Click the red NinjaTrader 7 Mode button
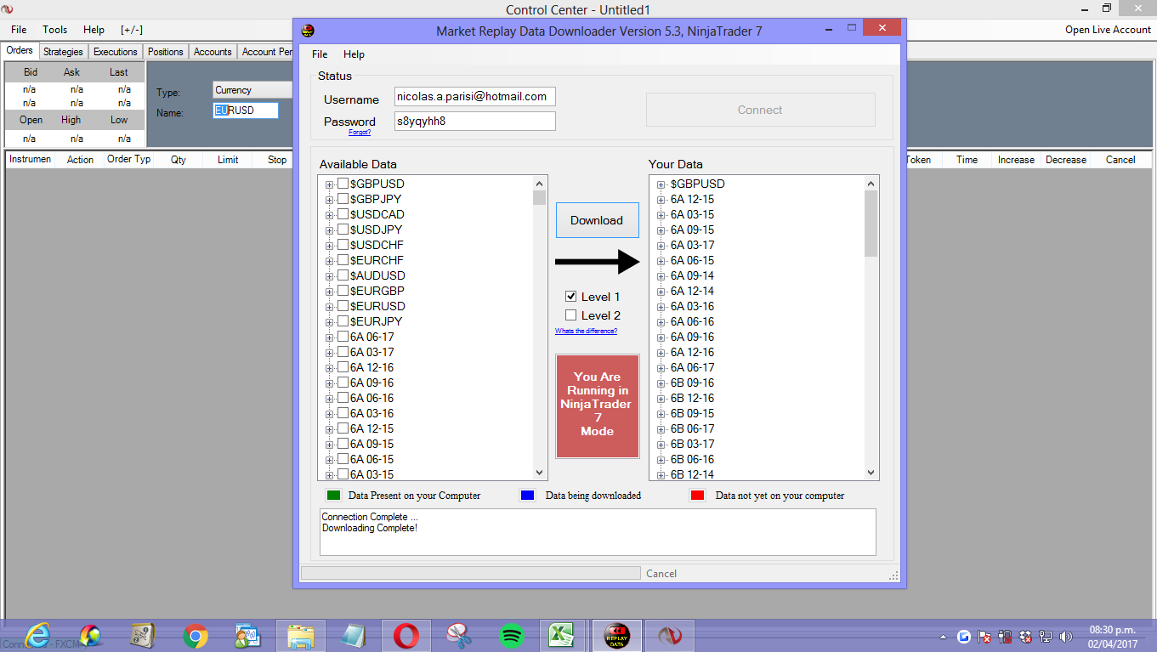Image resolution: width=1157 pixels, height=652 pixels. pos(597,406)
